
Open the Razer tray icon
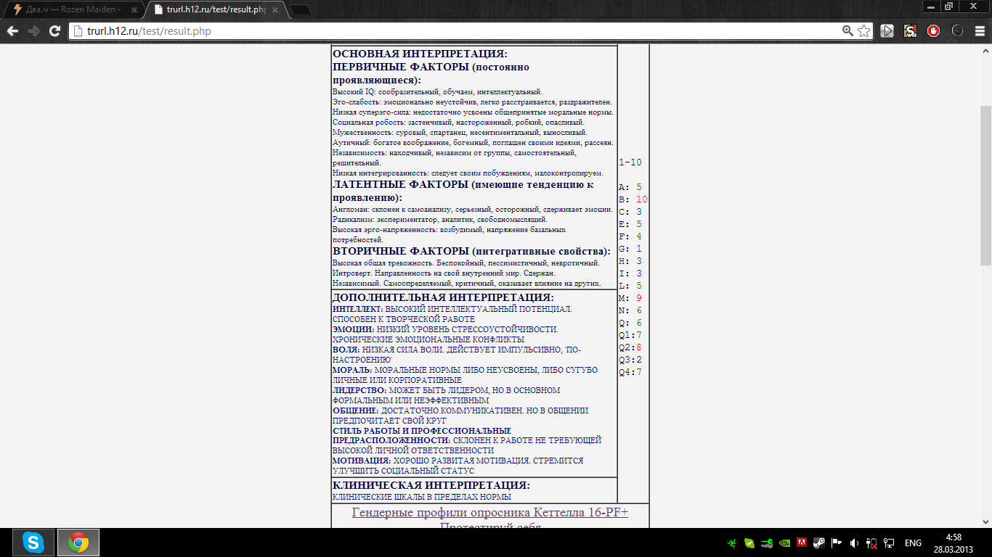tap(733, 542)
